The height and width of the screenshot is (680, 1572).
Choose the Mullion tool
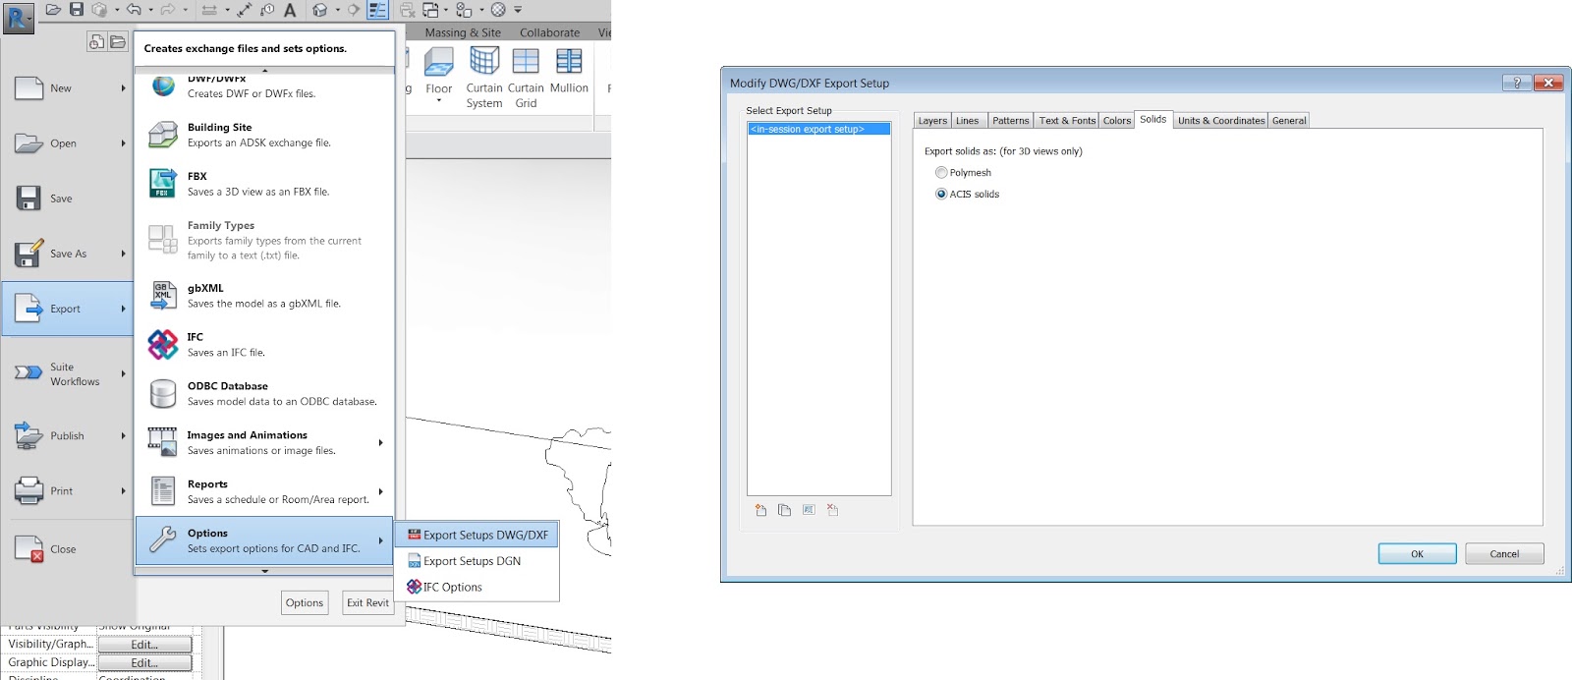(x=569, y=71)
